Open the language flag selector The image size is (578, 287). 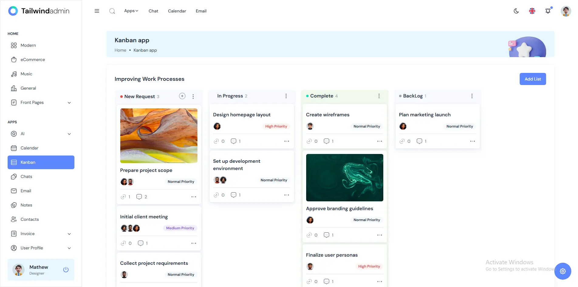click(532, 11)
